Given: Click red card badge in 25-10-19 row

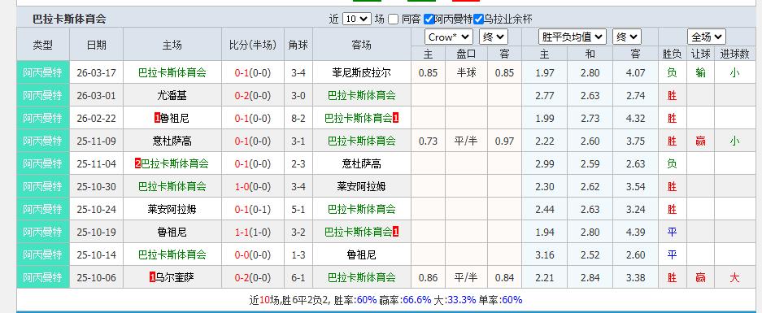Looking at the screenshot, I should (395, 233).
